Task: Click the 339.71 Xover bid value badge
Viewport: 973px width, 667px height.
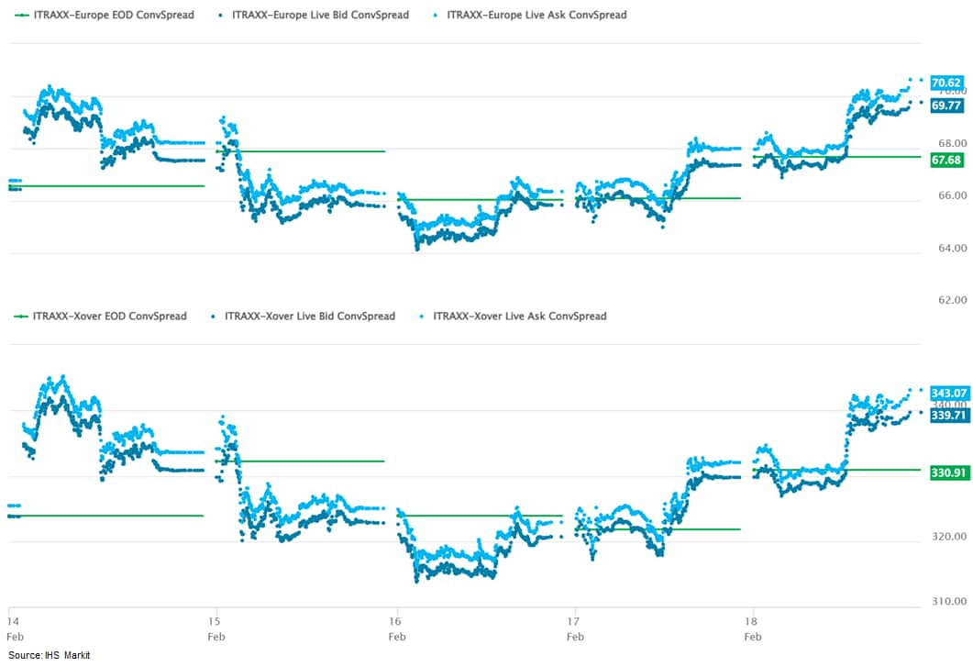Action: tap(948, 415)
